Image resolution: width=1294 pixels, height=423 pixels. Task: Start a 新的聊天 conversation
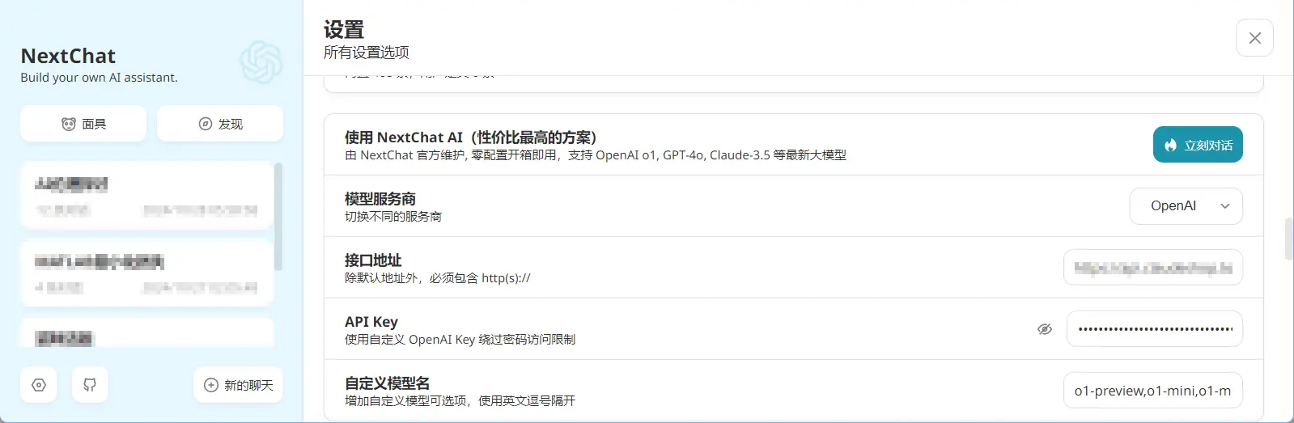pyautogui.click(x=238, y=385)
